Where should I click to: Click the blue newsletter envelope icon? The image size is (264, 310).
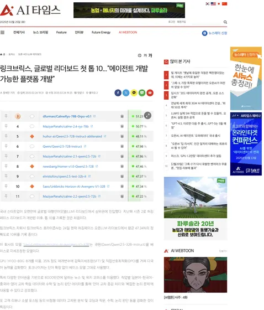click(204, 33)
